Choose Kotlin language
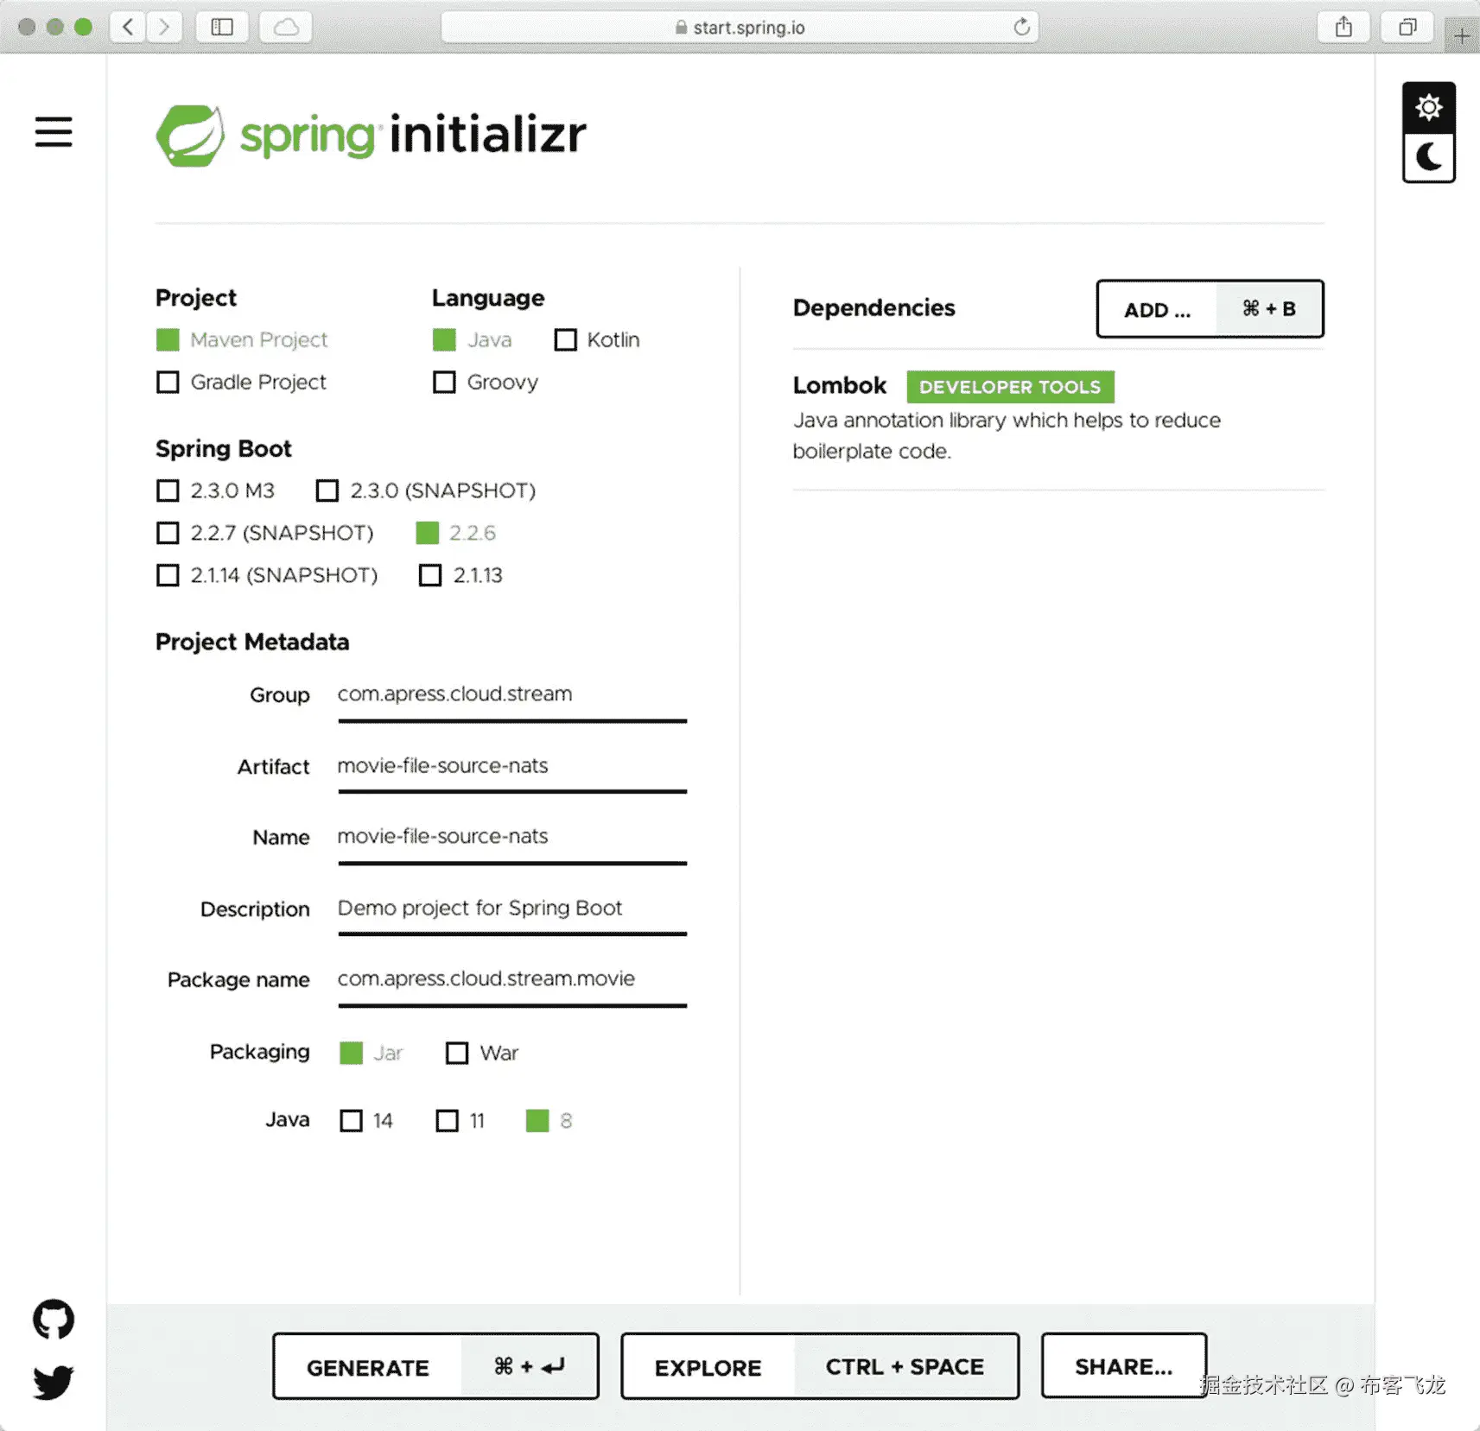 tap(597, 340)
